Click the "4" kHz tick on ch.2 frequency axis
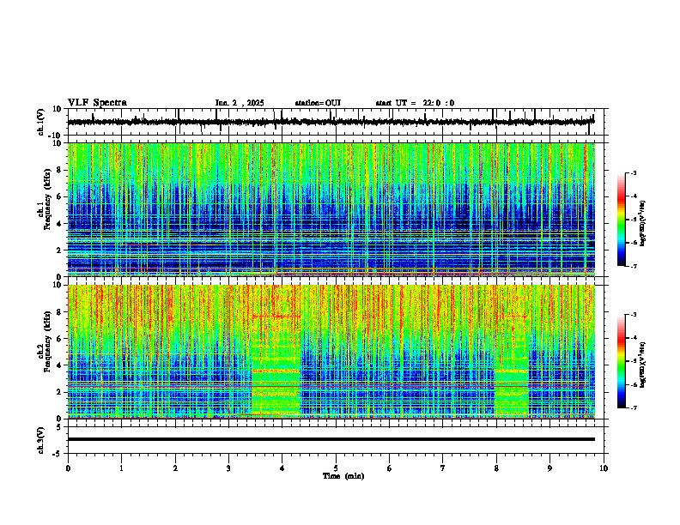The width and height of the screenshot is (680, 525). (x=60, y=365)
